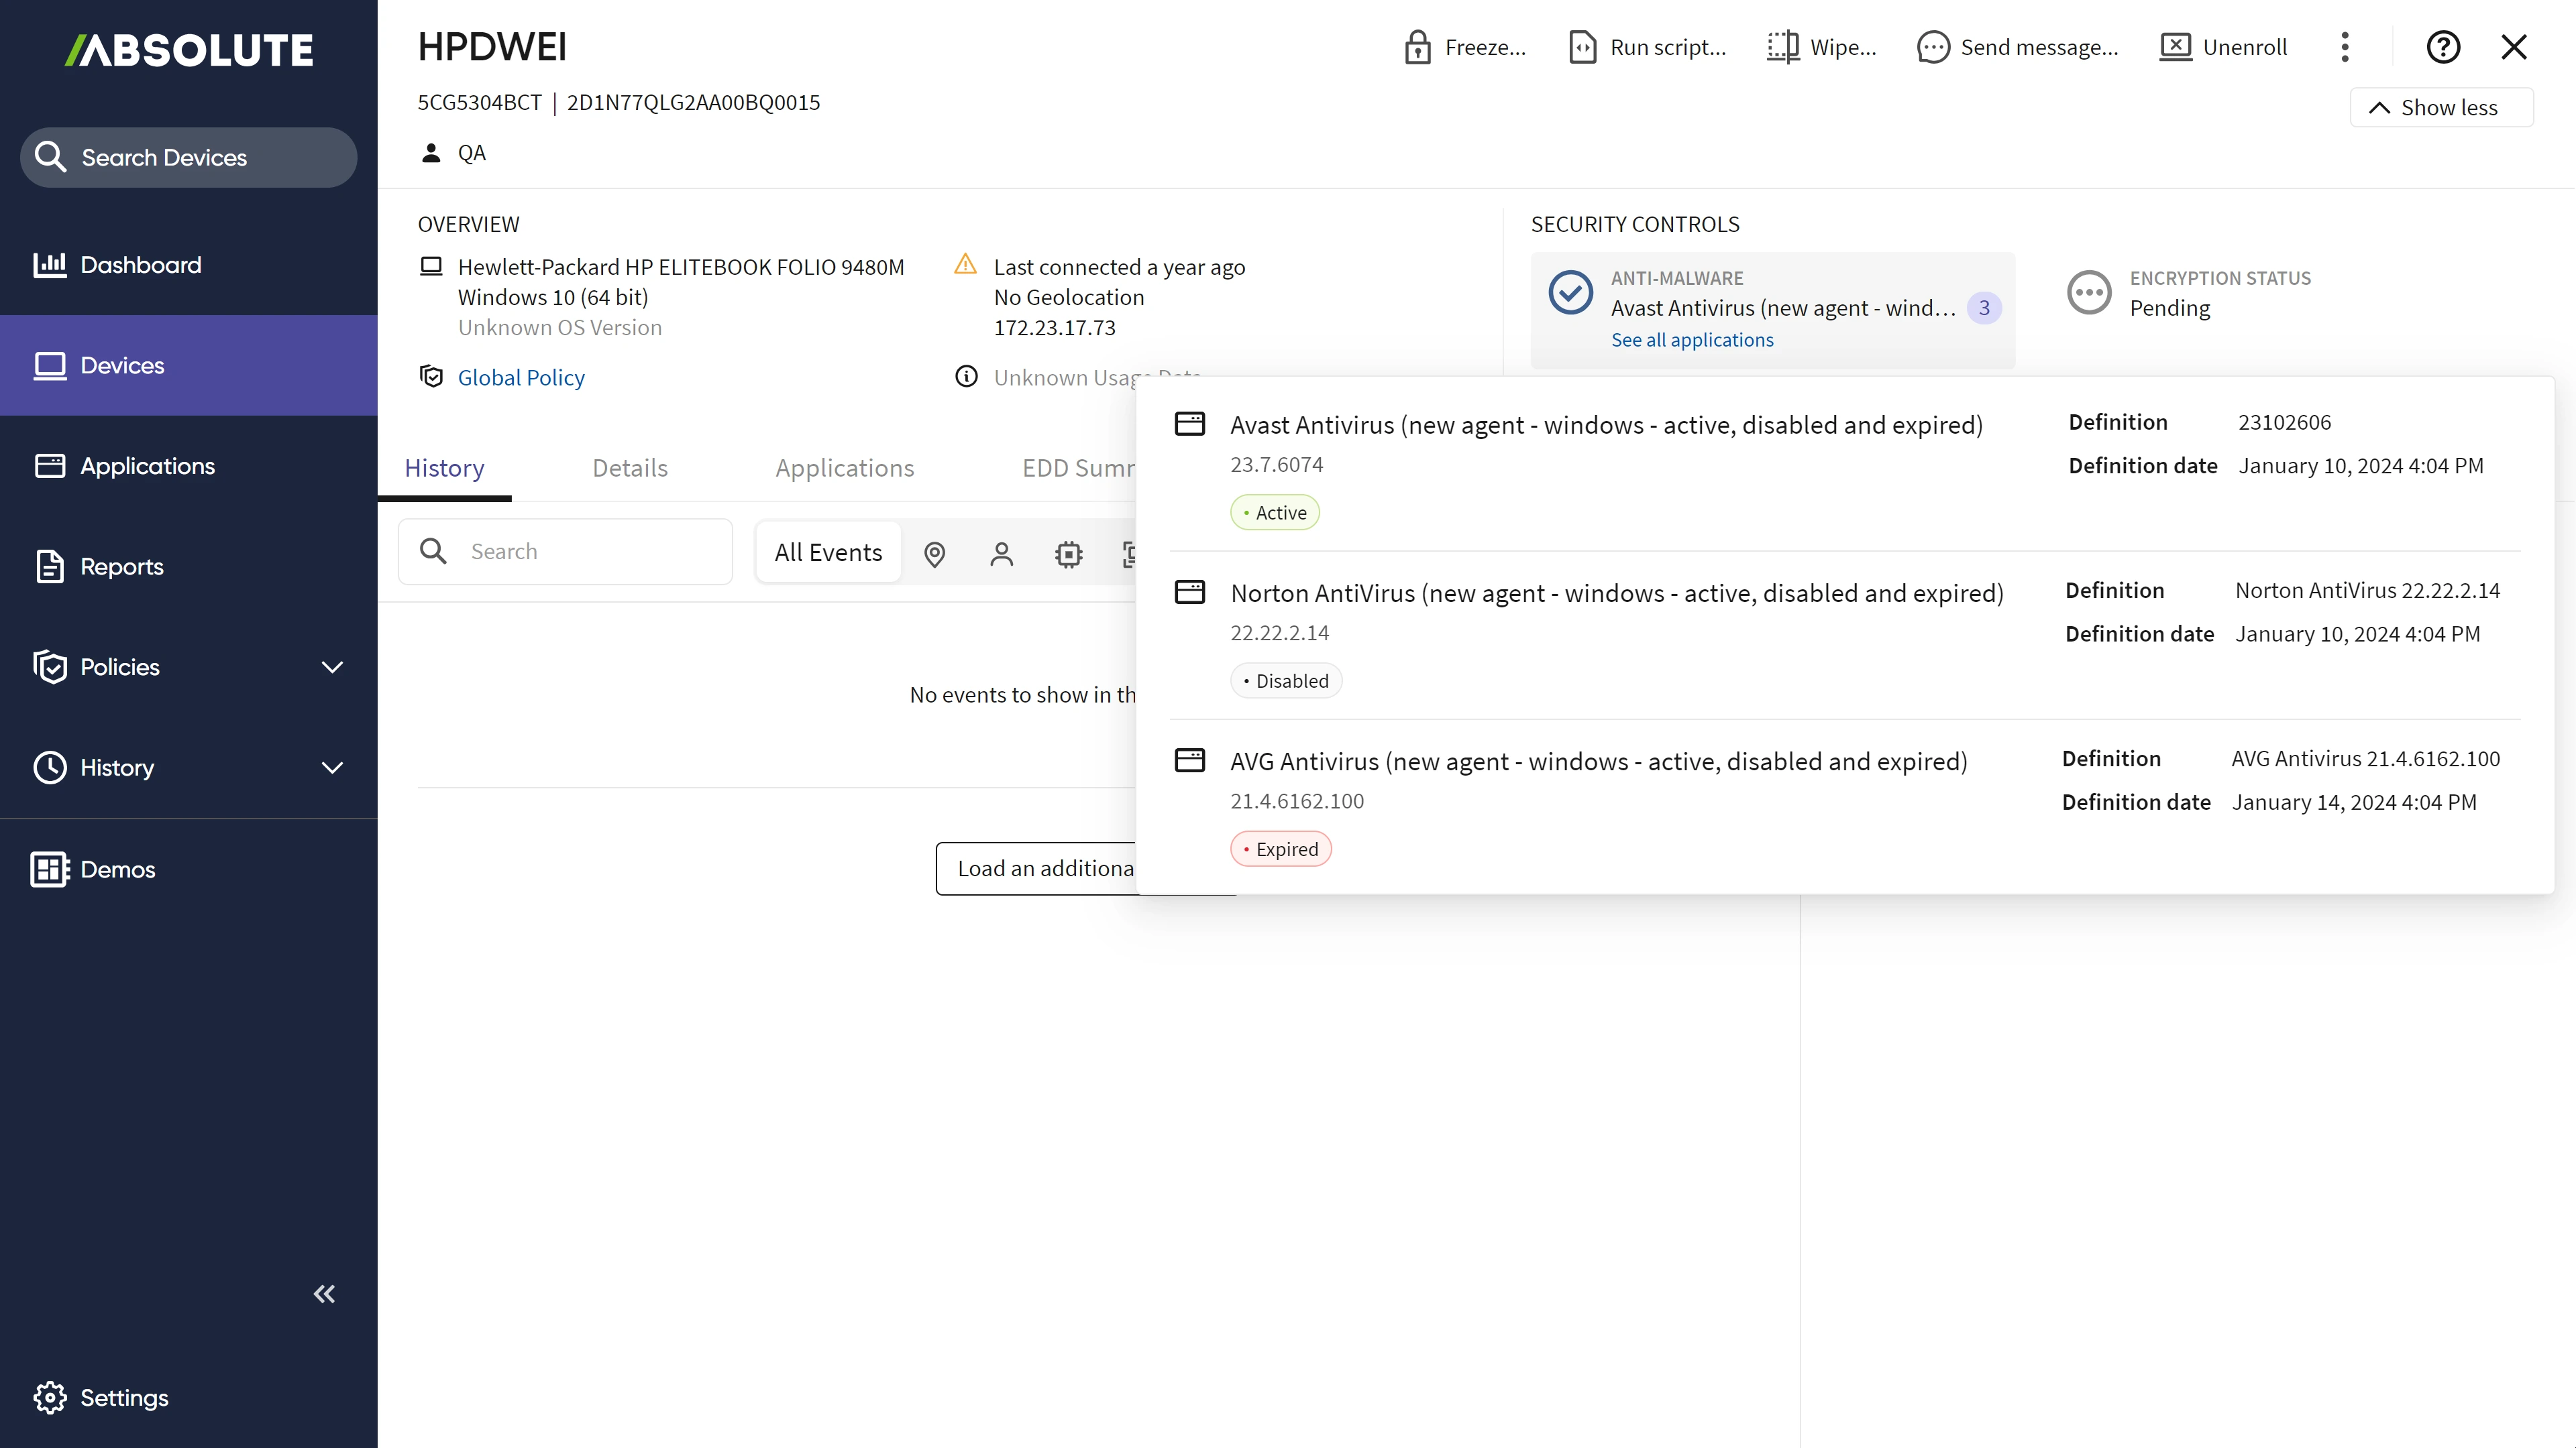Click See all applications link
Image resolution: width=2576 pixels, height=1448 pixels.
coord(1692,340)
